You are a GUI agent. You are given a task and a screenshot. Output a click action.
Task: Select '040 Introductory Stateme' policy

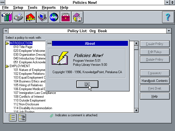click(x=30, y=58)
